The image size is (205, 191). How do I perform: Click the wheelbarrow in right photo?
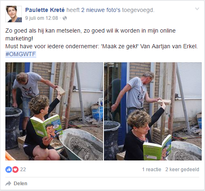tap(185, 151)
